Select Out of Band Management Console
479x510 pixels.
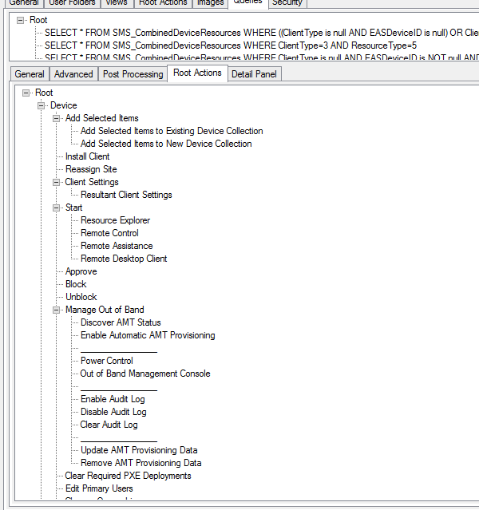[x=145, y=374]
